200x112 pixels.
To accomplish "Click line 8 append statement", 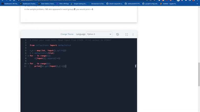I will click(47, 58).
